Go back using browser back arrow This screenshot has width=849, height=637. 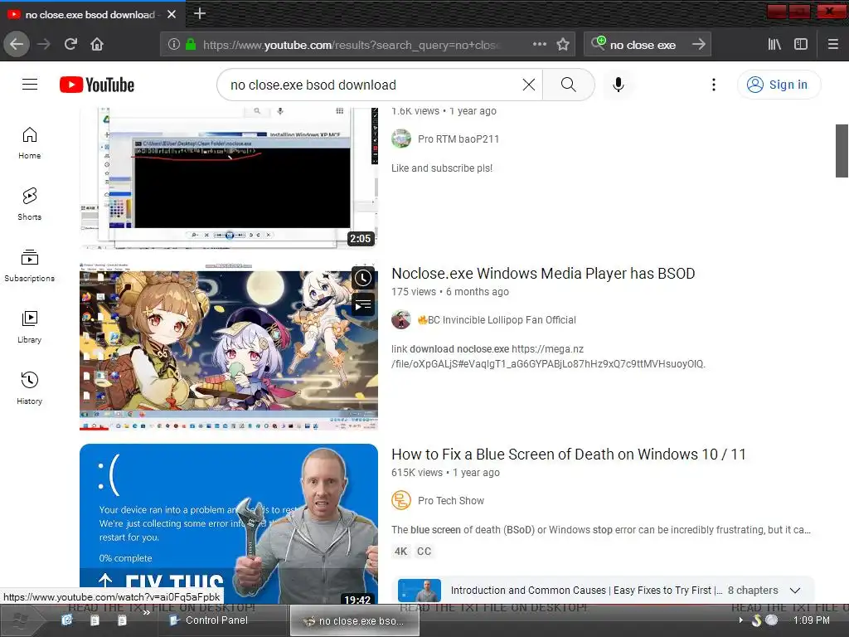pos(17,44)
